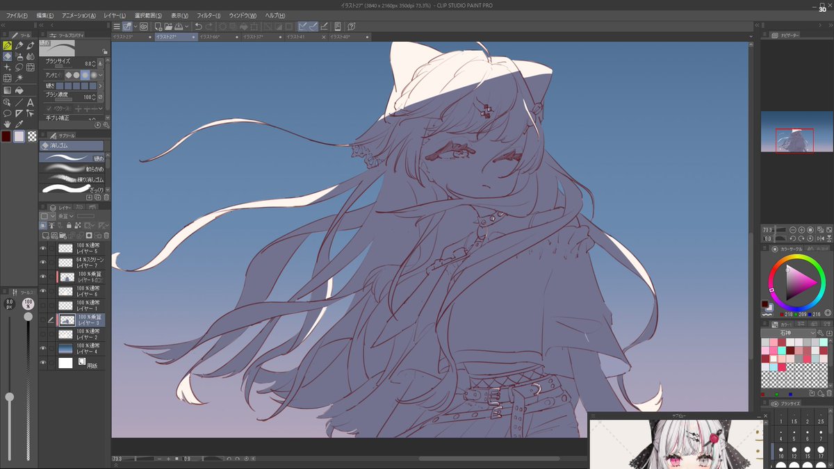Select the transparent color swatch
Image resolution: width=834 pixels, height=469 pixels.
(33, 136)
